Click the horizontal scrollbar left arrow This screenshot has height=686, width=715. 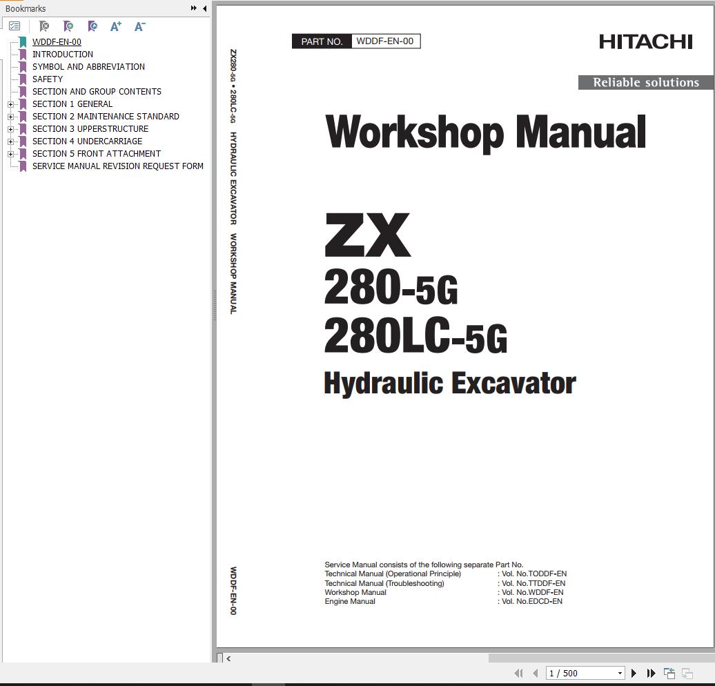[228, 658]
